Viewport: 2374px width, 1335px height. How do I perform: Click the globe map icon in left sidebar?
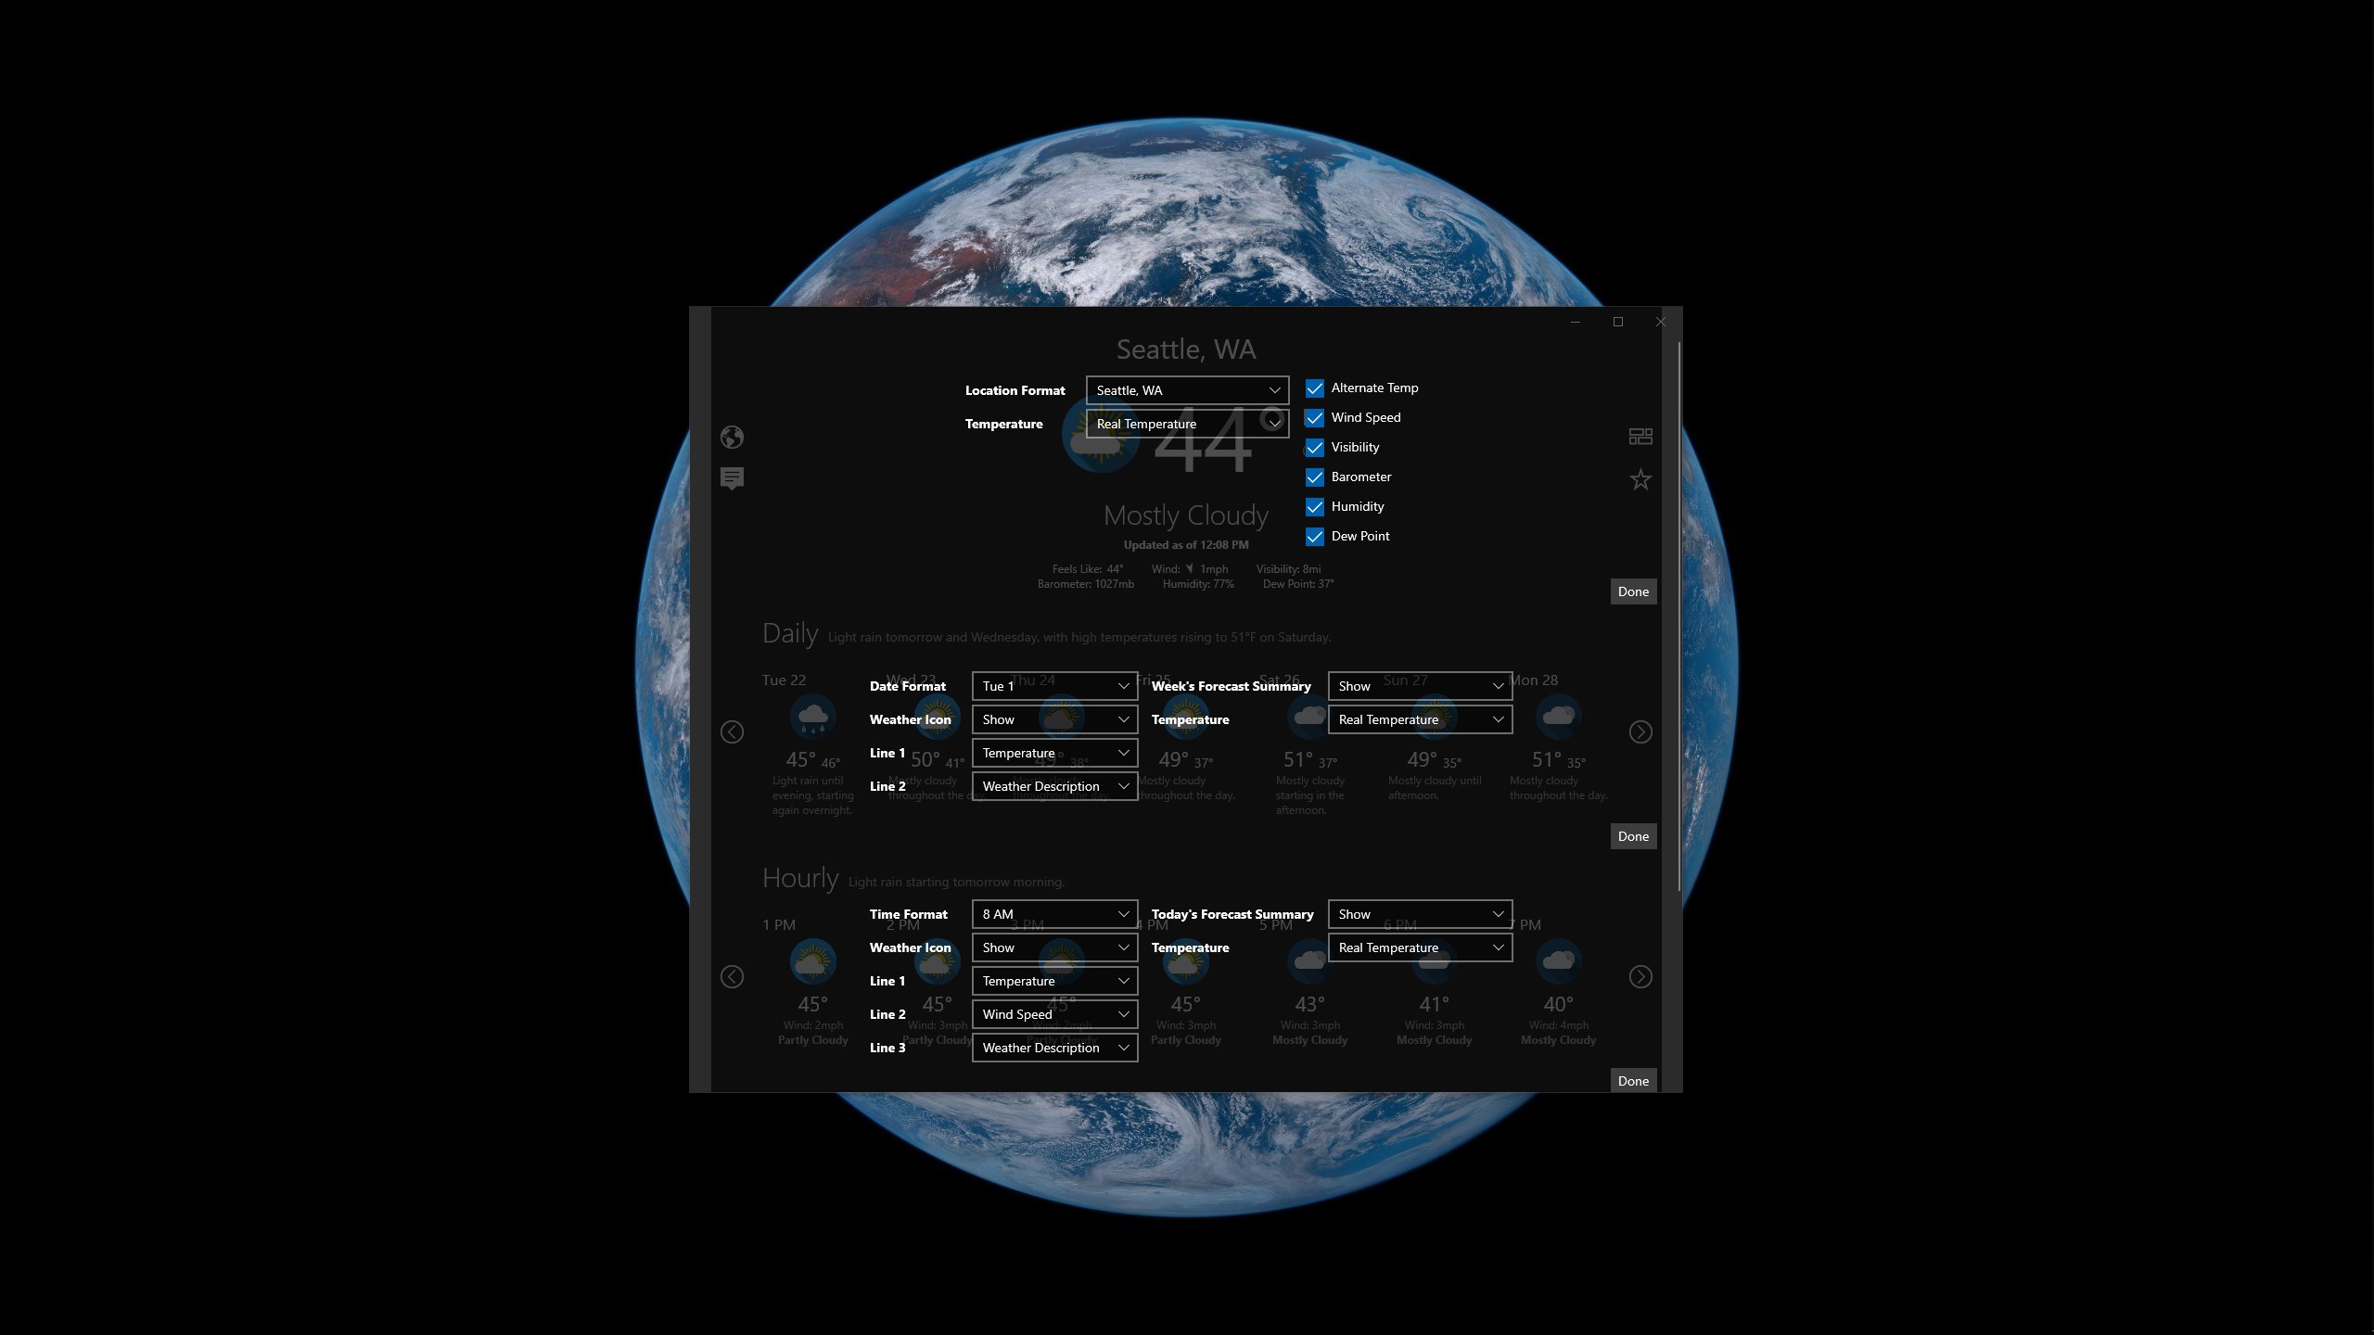732,437
